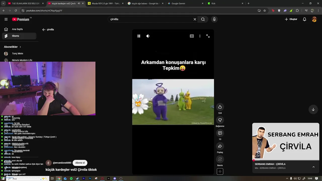Open Steam from the taskbar

(77, 178)
